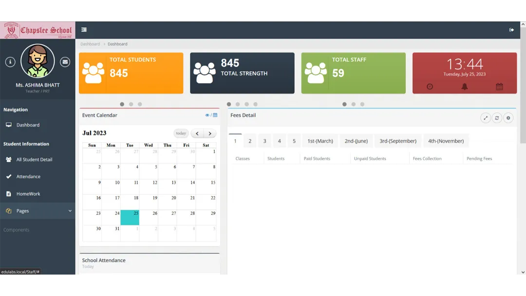The width and height of the screenshot is (526, 296).
Task: Click the calendar icon in time card
Action: tap(500, 87)
